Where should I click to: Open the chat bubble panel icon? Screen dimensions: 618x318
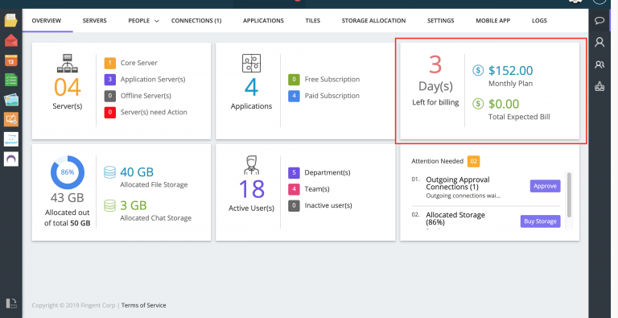point(599,20)
